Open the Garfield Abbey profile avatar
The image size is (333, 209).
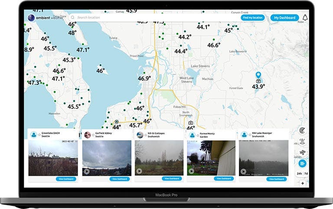pos(88,135)
